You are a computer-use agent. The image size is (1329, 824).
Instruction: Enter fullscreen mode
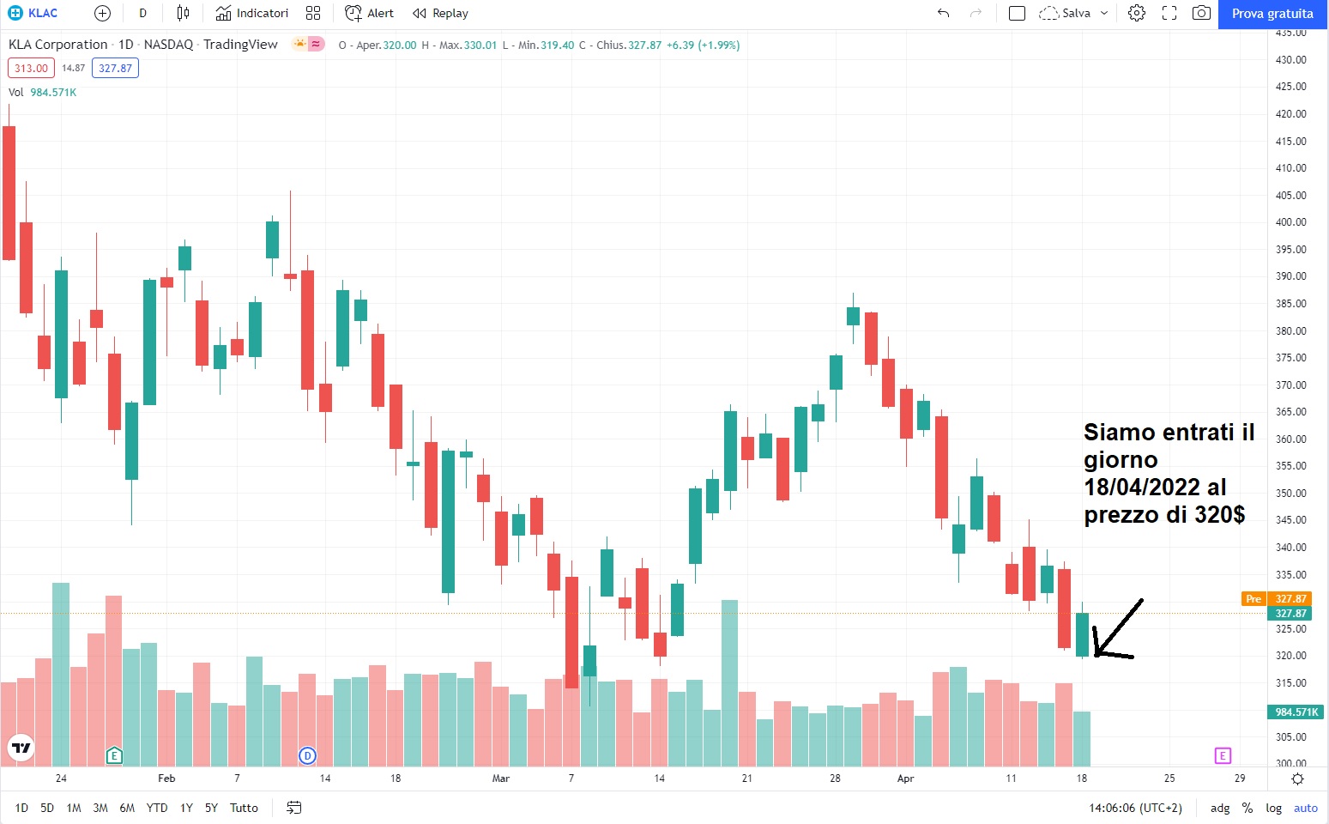(1169, 13)
